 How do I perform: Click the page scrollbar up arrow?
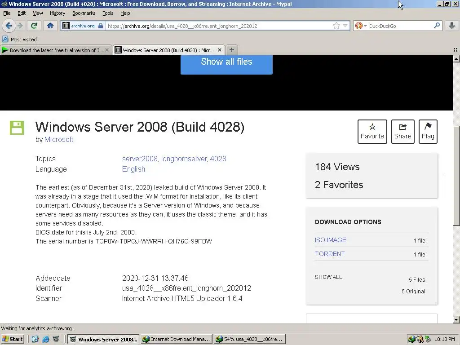[x=456, y=59]
